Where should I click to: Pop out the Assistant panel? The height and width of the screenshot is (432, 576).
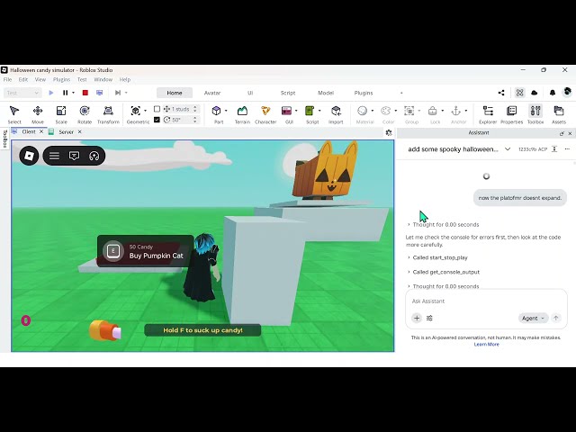tap(562, 134)
